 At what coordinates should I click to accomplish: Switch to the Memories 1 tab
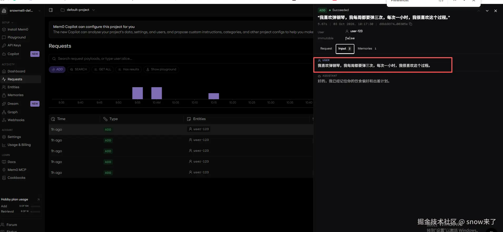pyautogui.click(x=367, y=49)
